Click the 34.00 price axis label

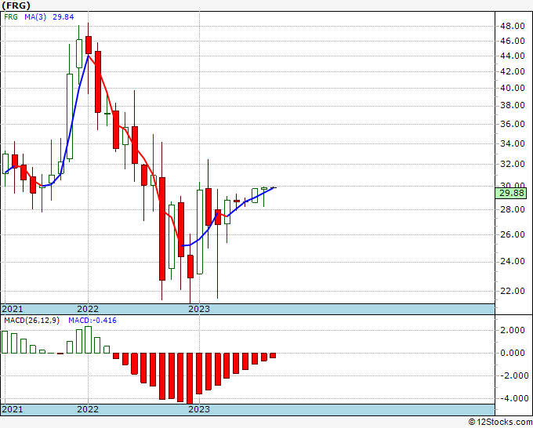tap(513, 143)
